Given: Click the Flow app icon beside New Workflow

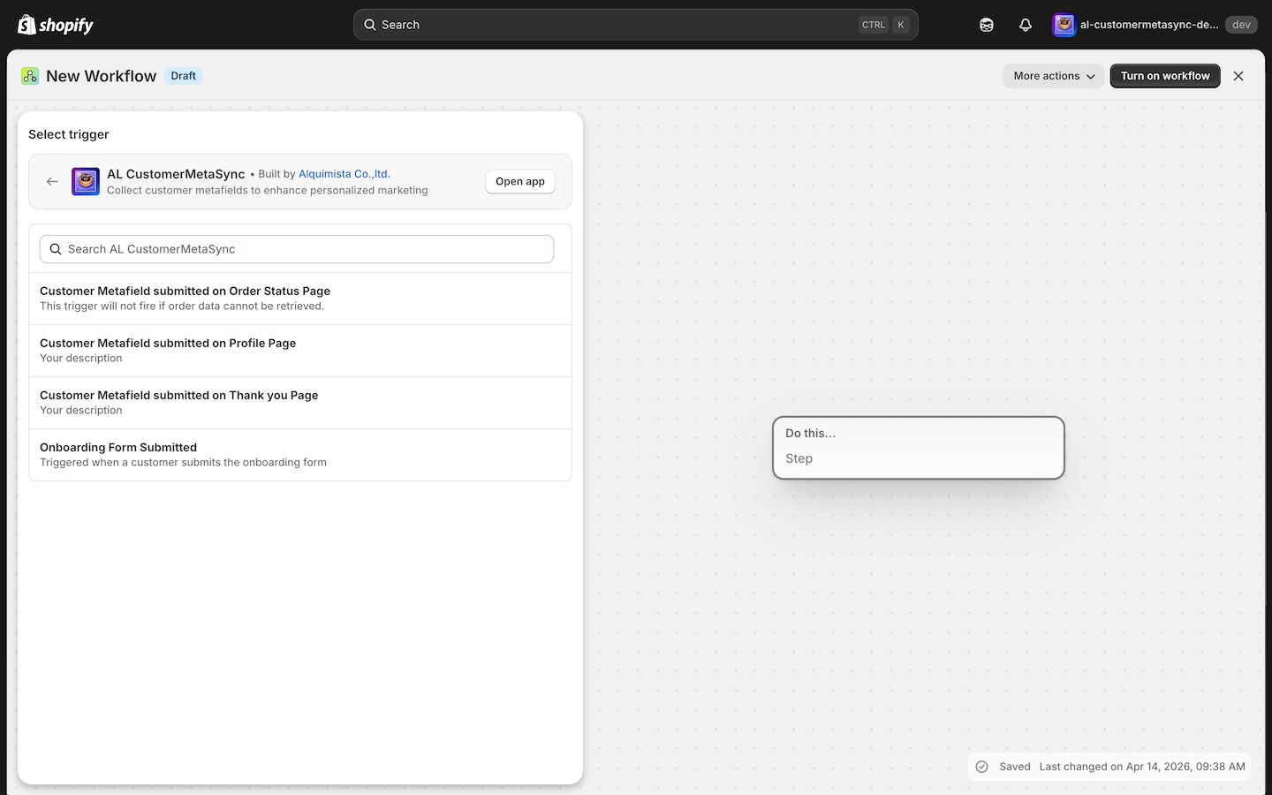Looking at the screenshot, I should [30, 76].
